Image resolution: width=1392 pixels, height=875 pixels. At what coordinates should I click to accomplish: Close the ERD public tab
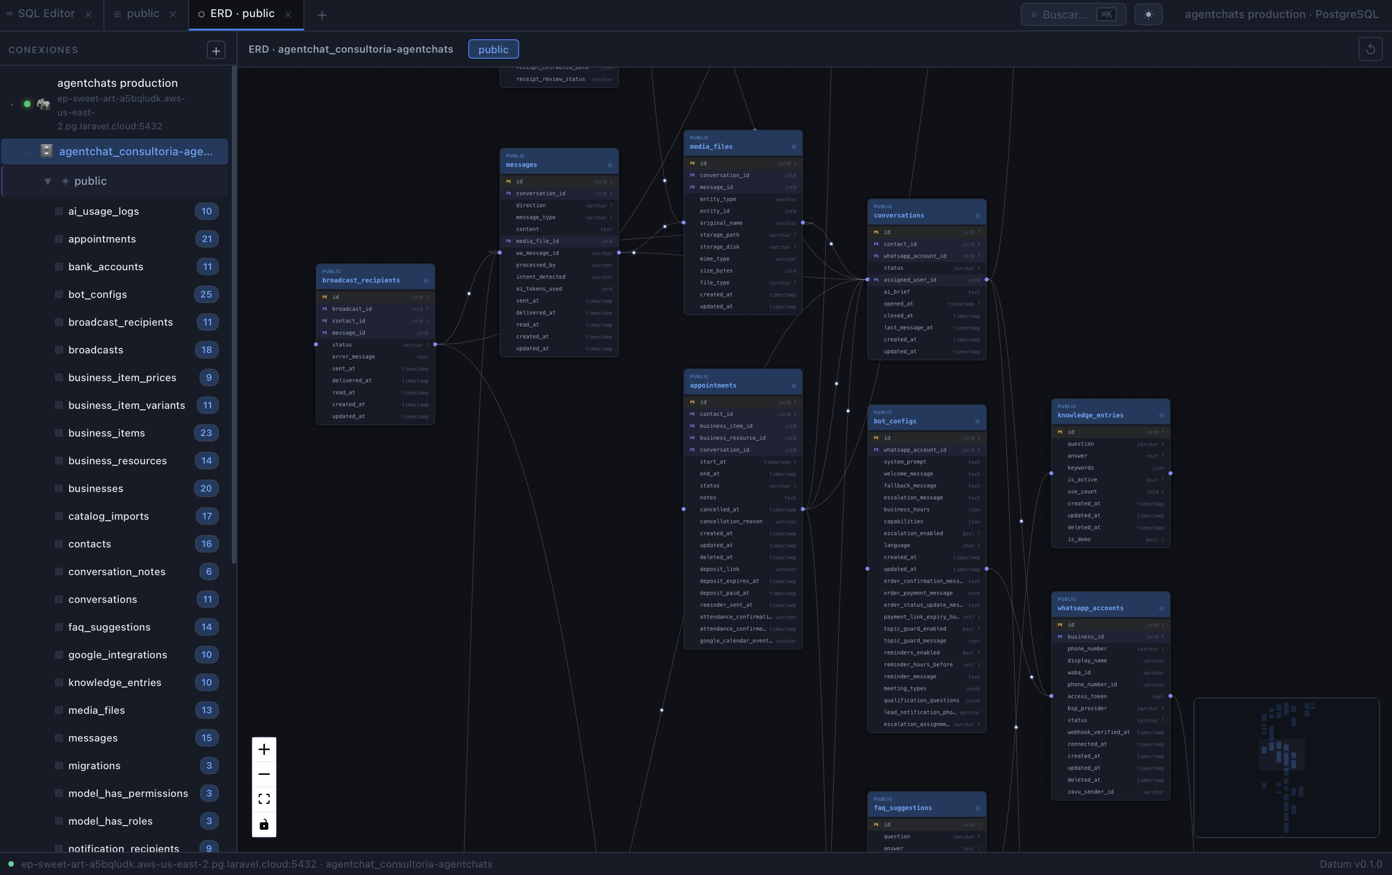point(288,14)
